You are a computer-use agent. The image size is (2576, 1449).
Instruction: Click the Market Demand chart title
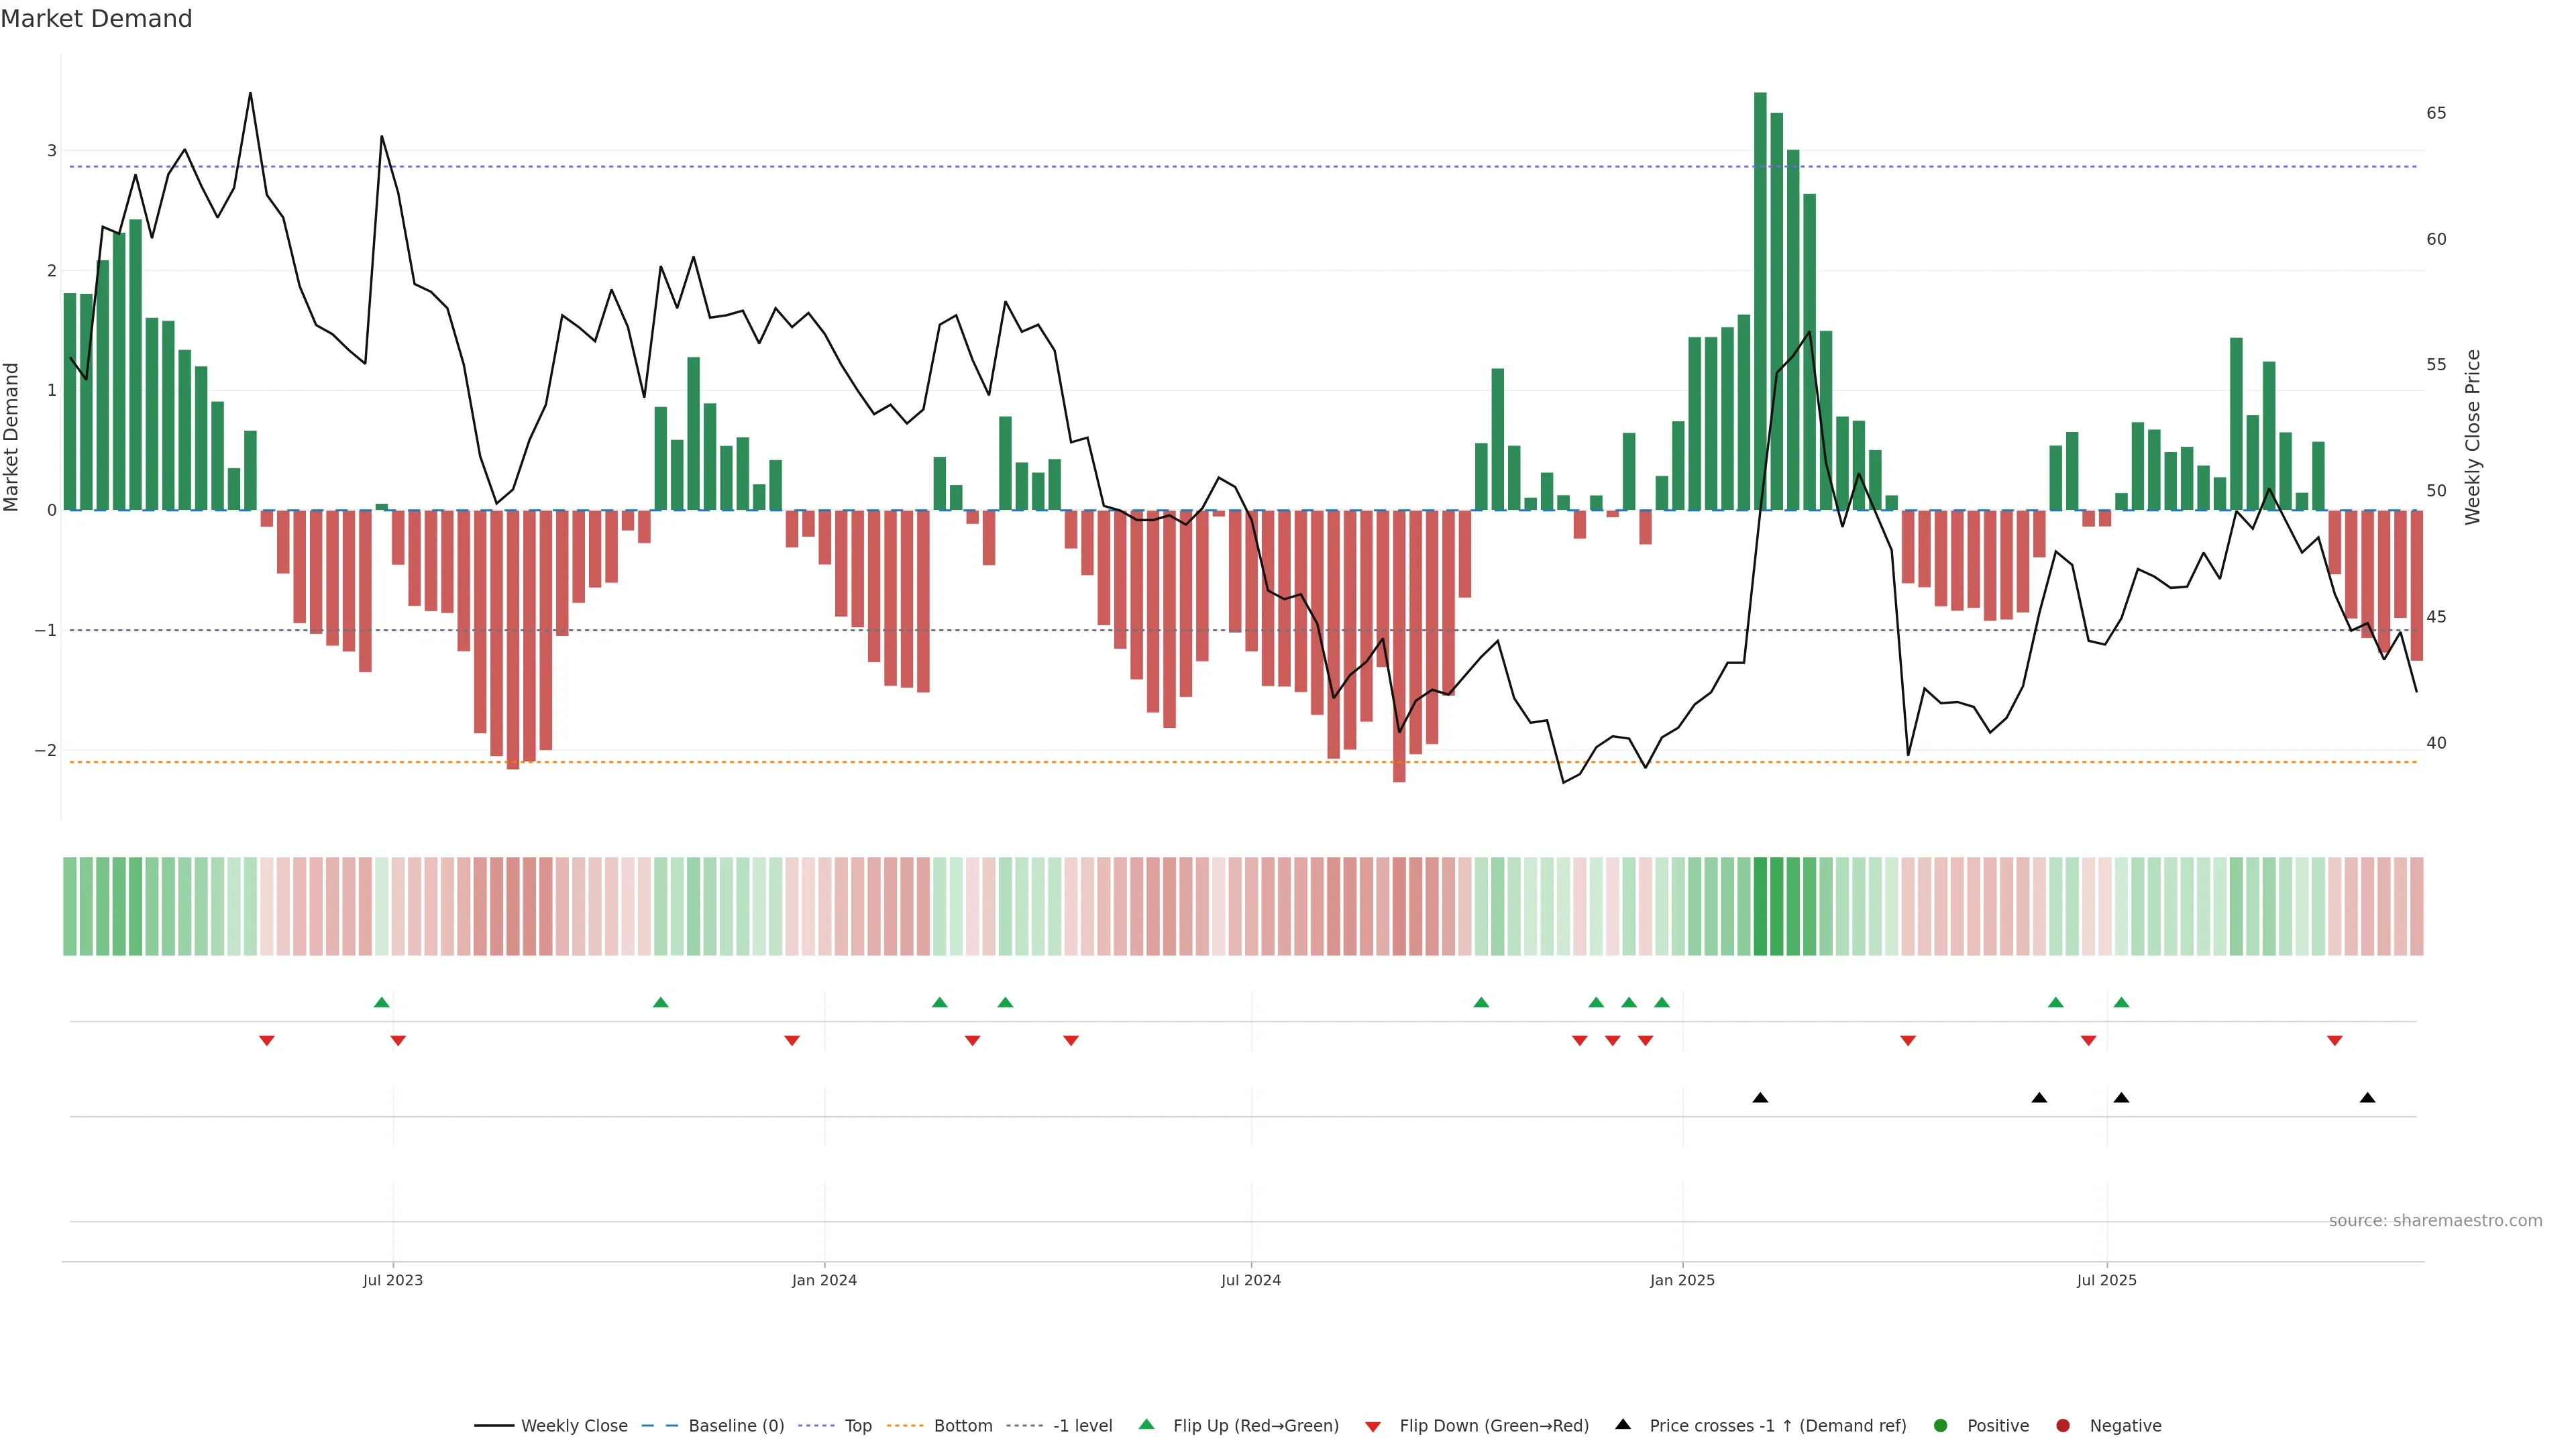pyautogui.click(x=96, y=19)
